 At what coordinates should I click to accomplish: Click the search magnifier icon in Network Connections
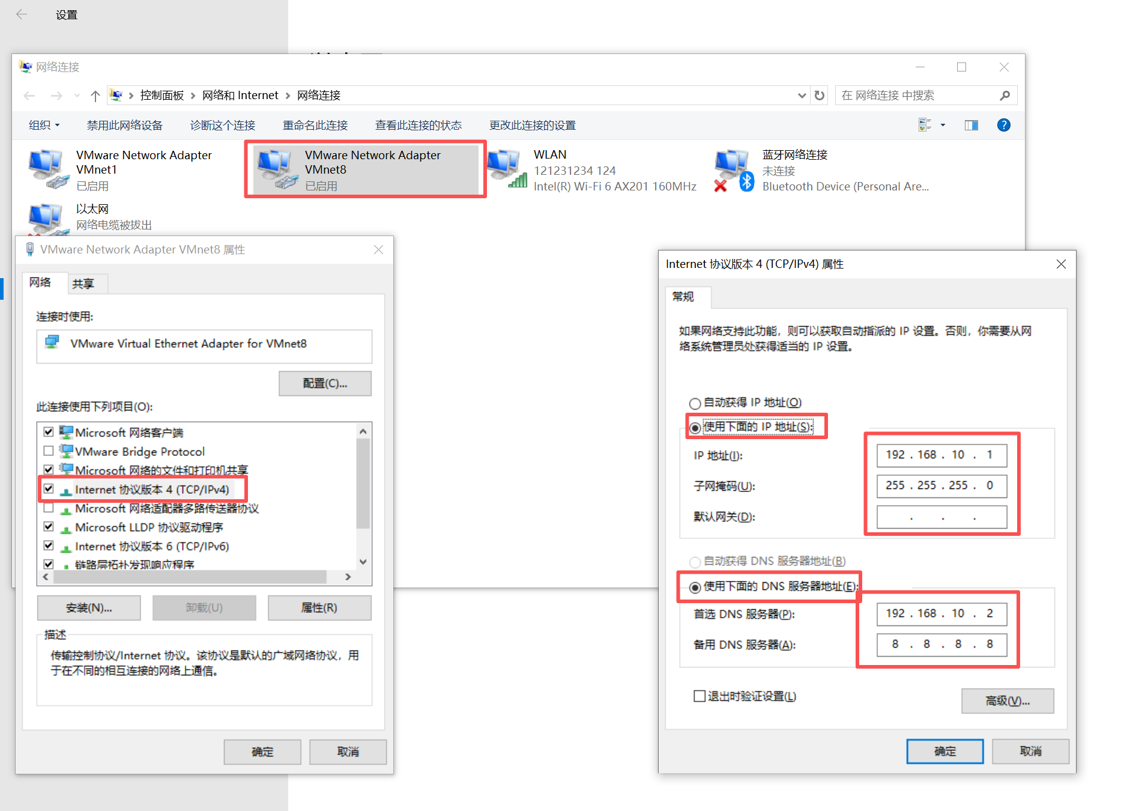coord(1005,96)
